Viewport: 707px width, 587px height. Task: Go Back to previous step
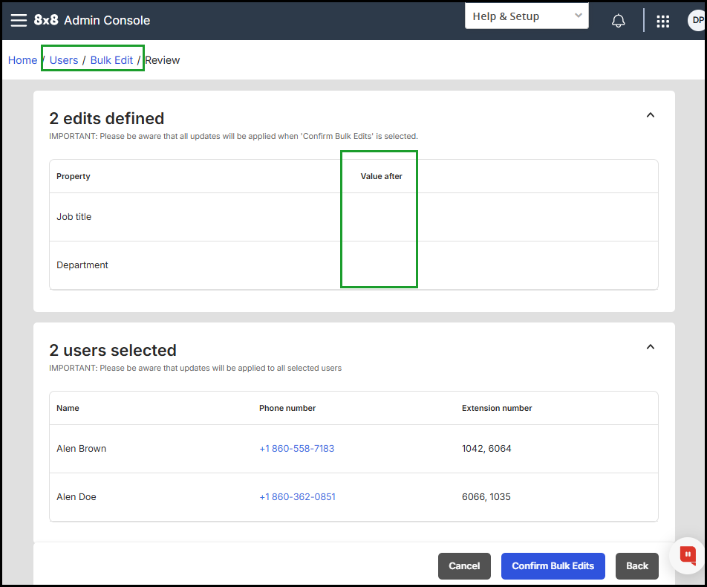[636, 565]
